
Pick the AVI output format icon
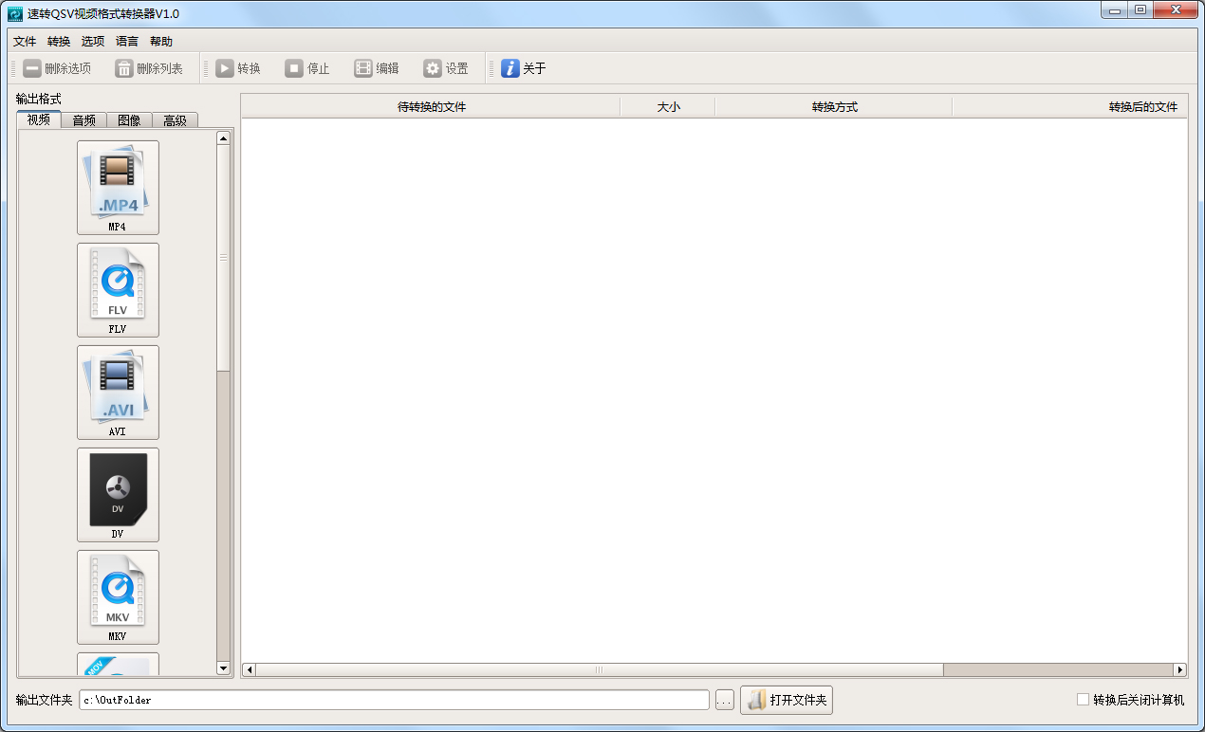pos(118,393)
